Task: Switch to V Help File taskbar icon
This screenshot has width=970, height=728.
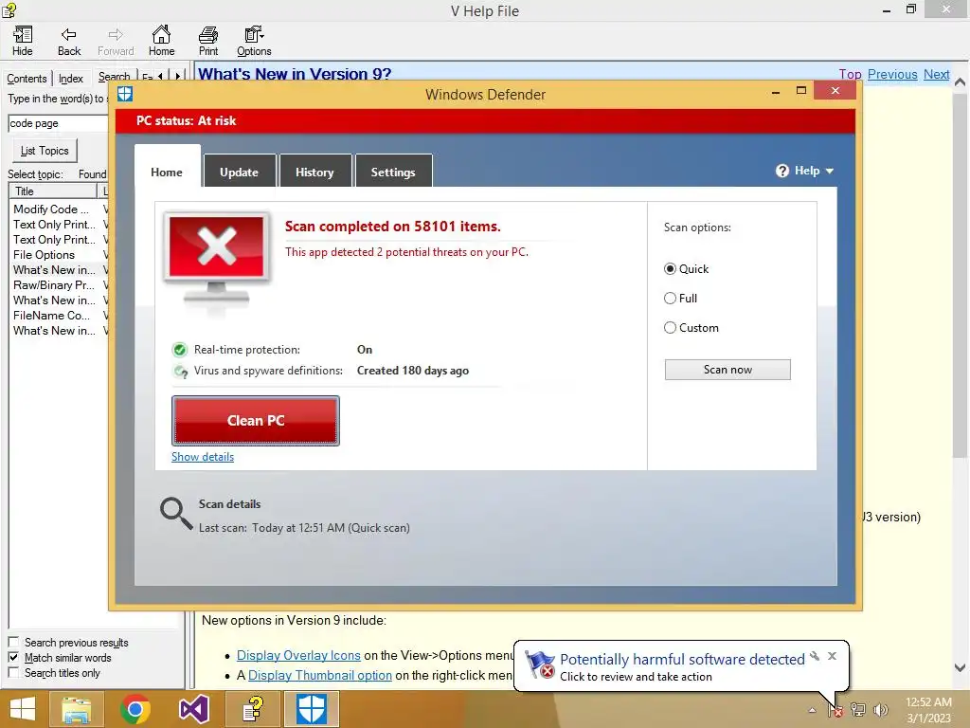Action: pyautogui.click(x=252, y=709)
